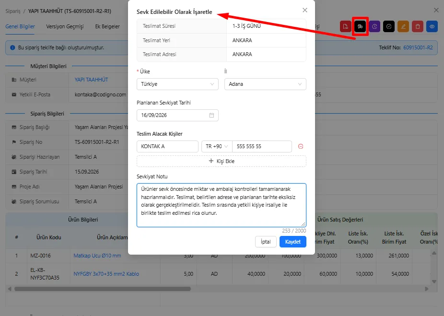Image resolution: width=444 pixels, height=316 pixels.
Task: Open the YAPI TAAHHÜT customer link
Action: [91, 80]
